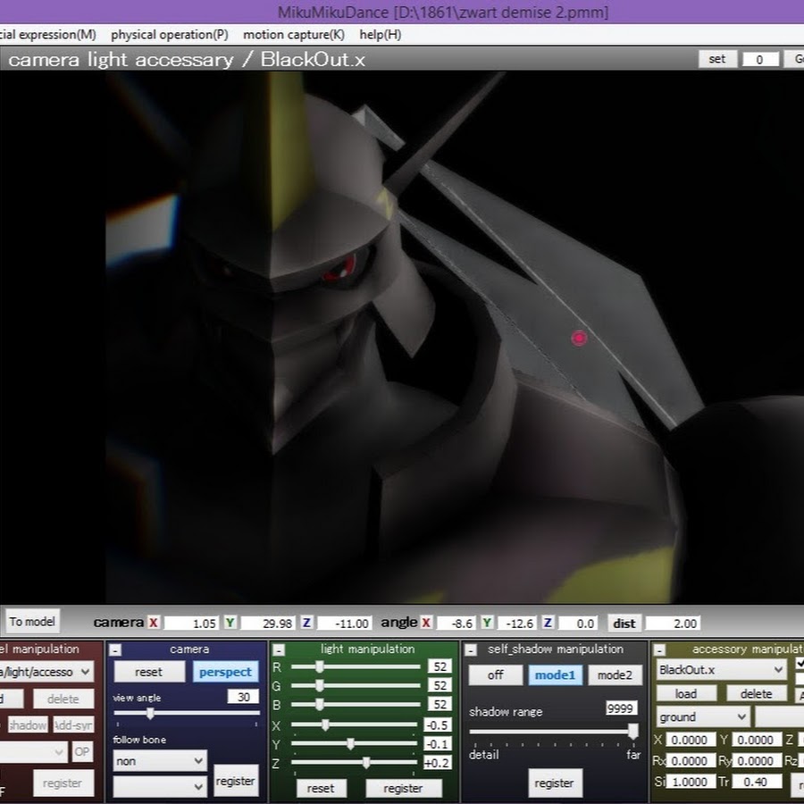Click the OP button in model panel
804x804 pixels.
coord(81,751)
